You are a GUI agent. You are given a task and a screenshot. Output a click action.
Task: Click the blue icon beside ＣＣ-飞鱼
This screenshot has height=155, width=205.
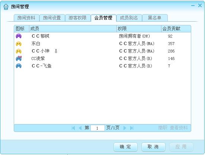click(x=19, y=66)
